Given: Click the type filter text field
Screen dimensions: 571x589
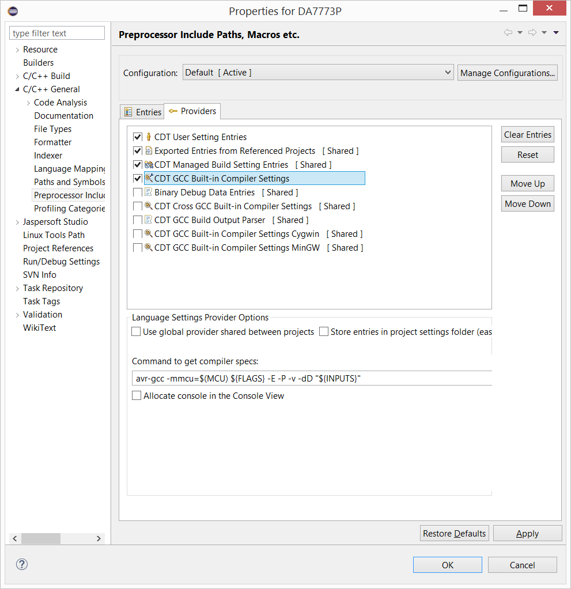Looking at the screenshot, I should (56, 33).
